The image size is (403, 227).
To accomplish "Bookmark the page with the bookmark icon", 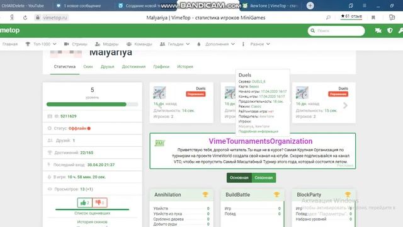I will [373, 18].
